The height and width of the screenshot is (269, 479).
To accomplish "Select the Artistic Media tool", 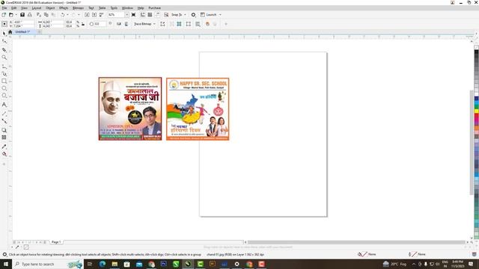I will [4, 73].
